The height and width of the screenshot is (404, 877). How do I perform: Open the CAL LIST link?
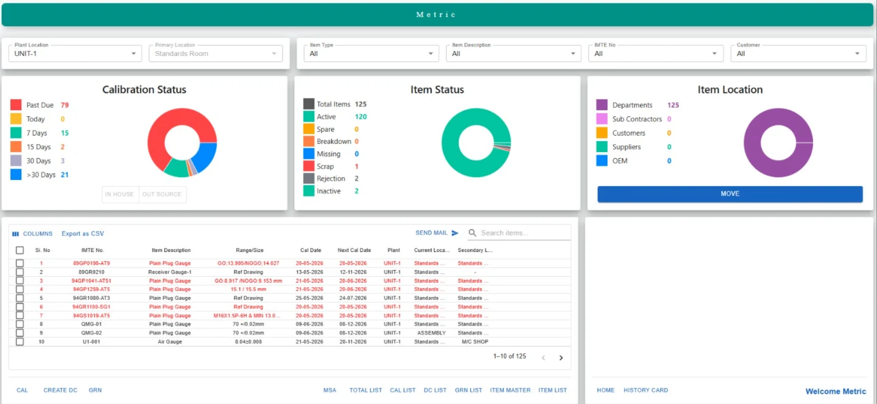(x=403, y=391)
